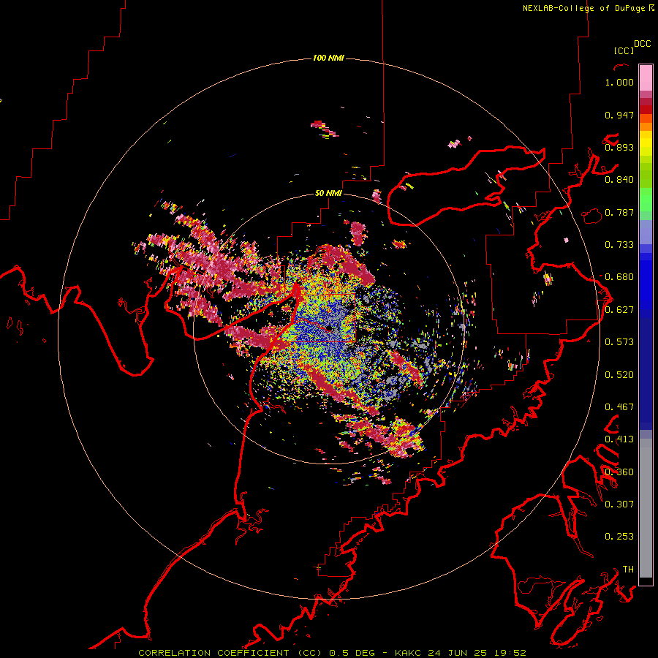The width and height of the screenshot is (658, 658).
Task: Select the 0.627 legend value
Action: point(619,310)
